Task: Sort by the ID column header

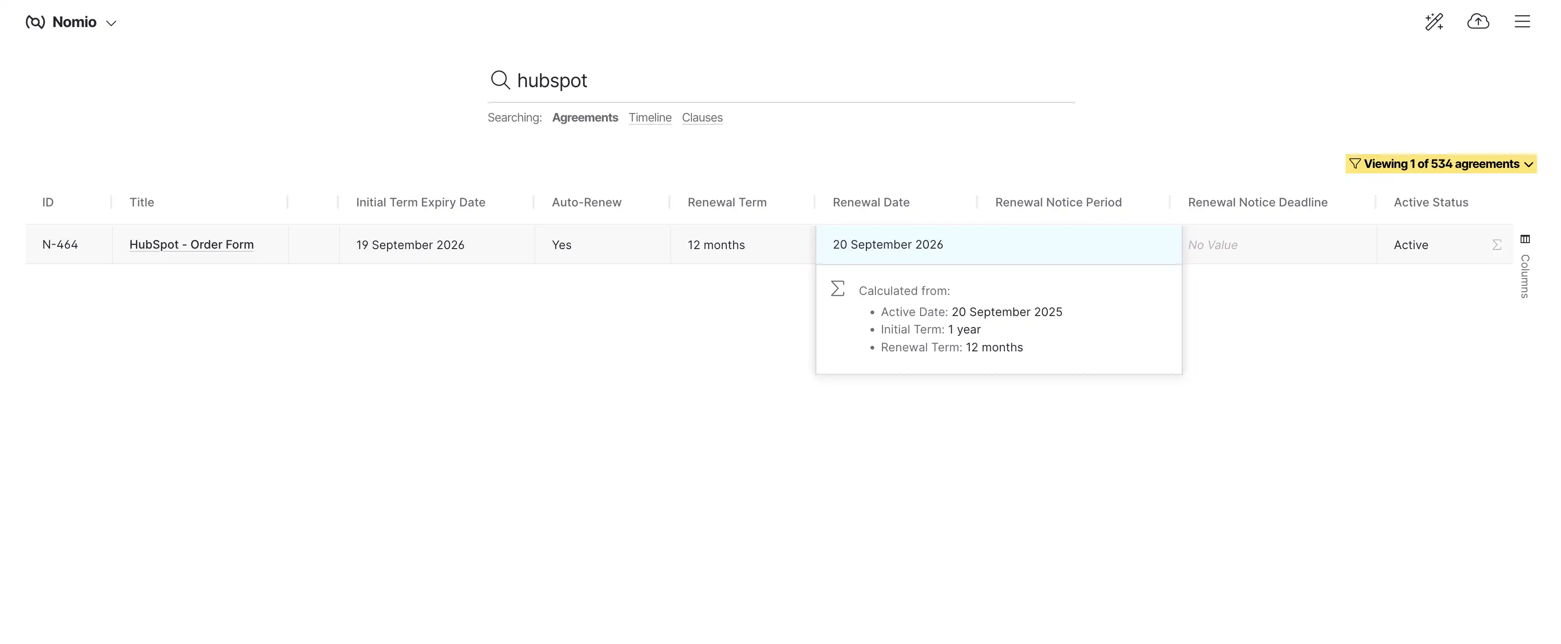Action: [x=48, y=202]
